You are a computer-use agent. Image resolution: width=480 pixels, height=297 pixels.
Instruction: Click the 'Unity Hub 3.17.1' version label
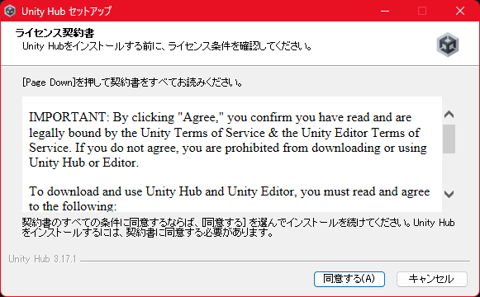click(x=42, y=259)
